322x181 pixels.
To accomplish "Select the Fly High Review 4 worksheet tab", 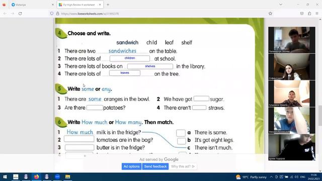I will click(80, 5).
